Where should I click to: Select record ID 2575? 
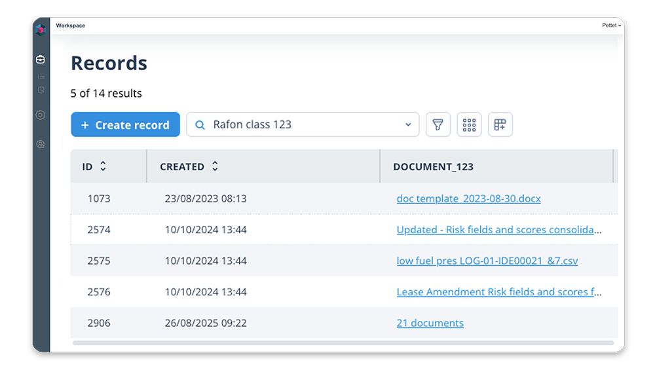click(99, 261)
